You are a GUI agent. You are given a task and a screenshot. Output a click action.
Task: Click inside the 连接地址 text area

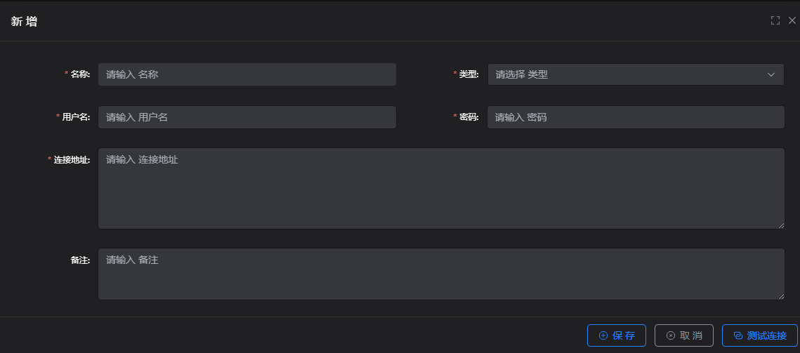(x=440, y=188)
